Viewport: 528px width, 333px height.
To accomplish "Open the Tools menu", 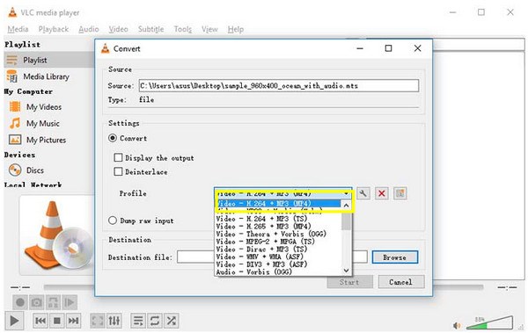I will (x=183, y=29).
